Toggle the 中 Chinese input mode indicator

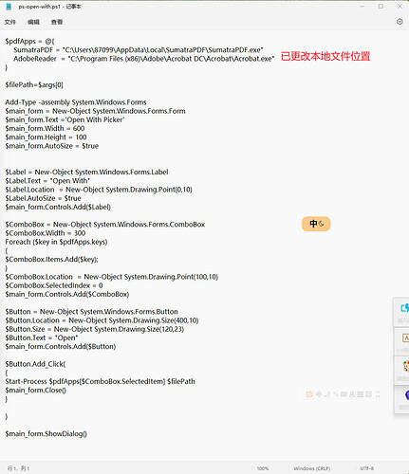[x=313, y=224]
